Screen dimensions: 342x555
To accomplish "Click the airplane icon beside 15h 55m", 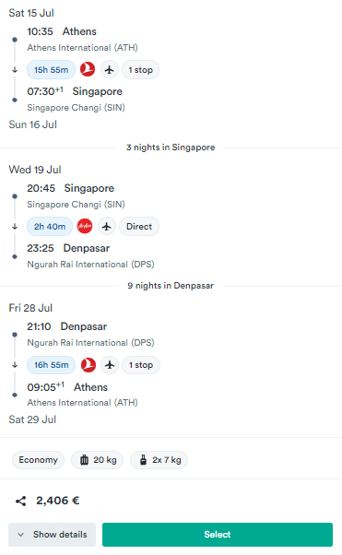I will click(110, 69).
